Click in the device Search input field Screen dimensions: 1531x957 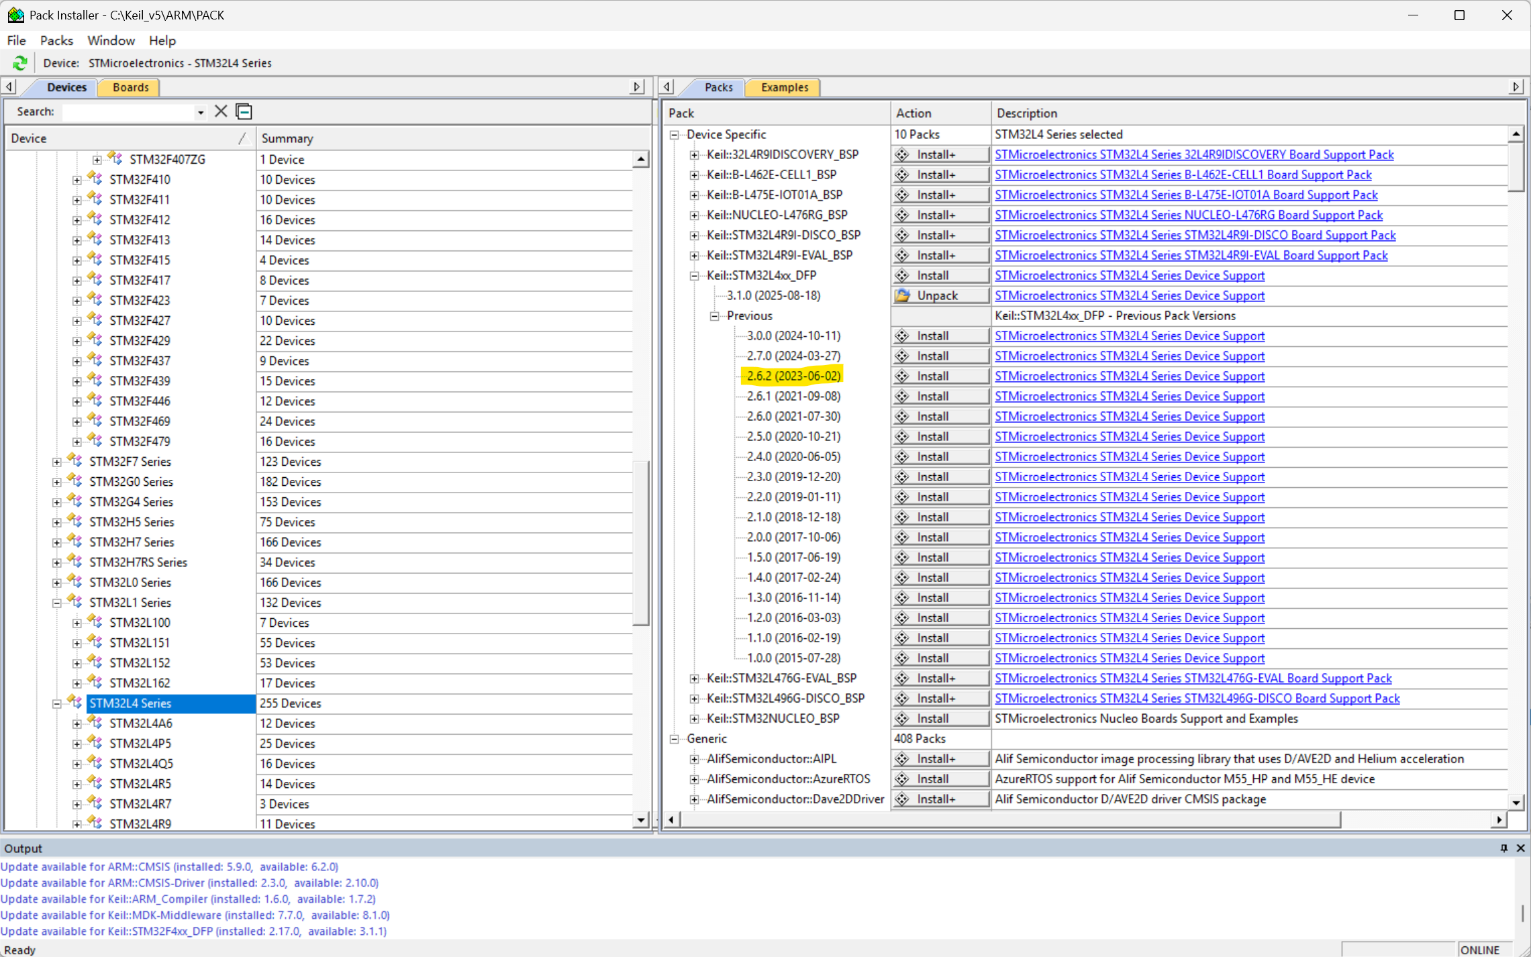[128, 112]
